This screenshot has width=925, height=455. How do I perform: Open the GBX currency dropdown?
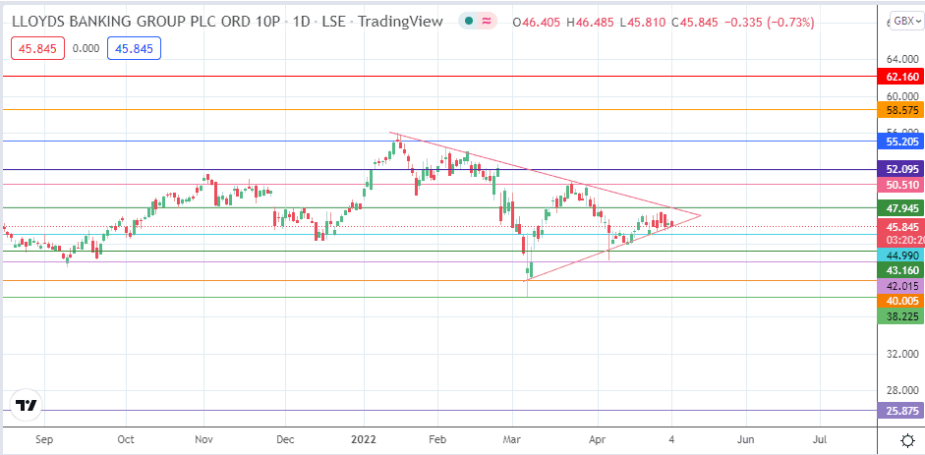tap(906, 21)
